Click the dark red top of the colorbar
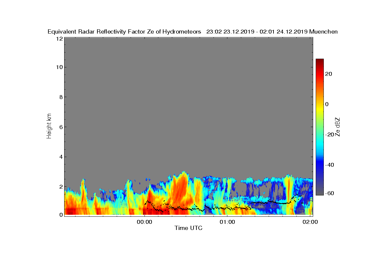Screen dimensions: 387x258 [x=320, y=61]
